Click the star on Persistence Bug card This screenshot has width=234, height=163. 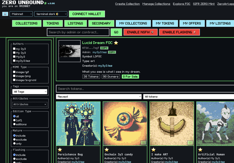60,150
